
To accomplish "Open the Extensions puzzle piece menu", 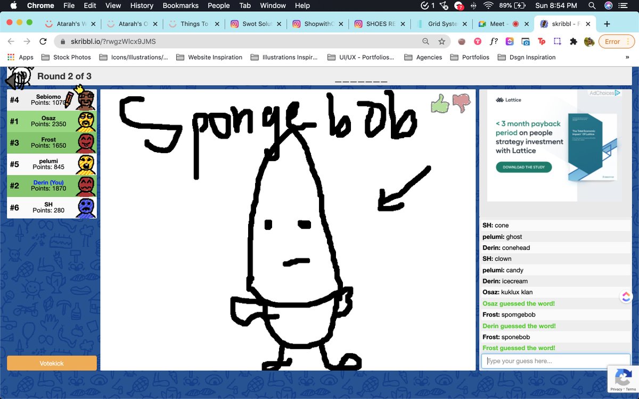I will coord(574,41).
